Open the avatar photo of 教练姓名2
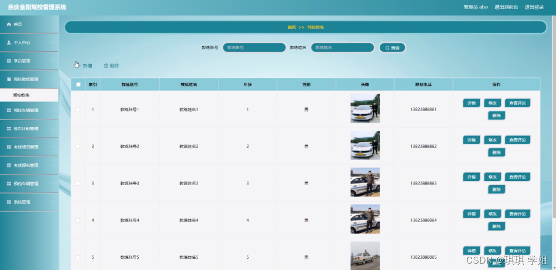The width and height of the screenshot is (556, 270). [365, 145]
